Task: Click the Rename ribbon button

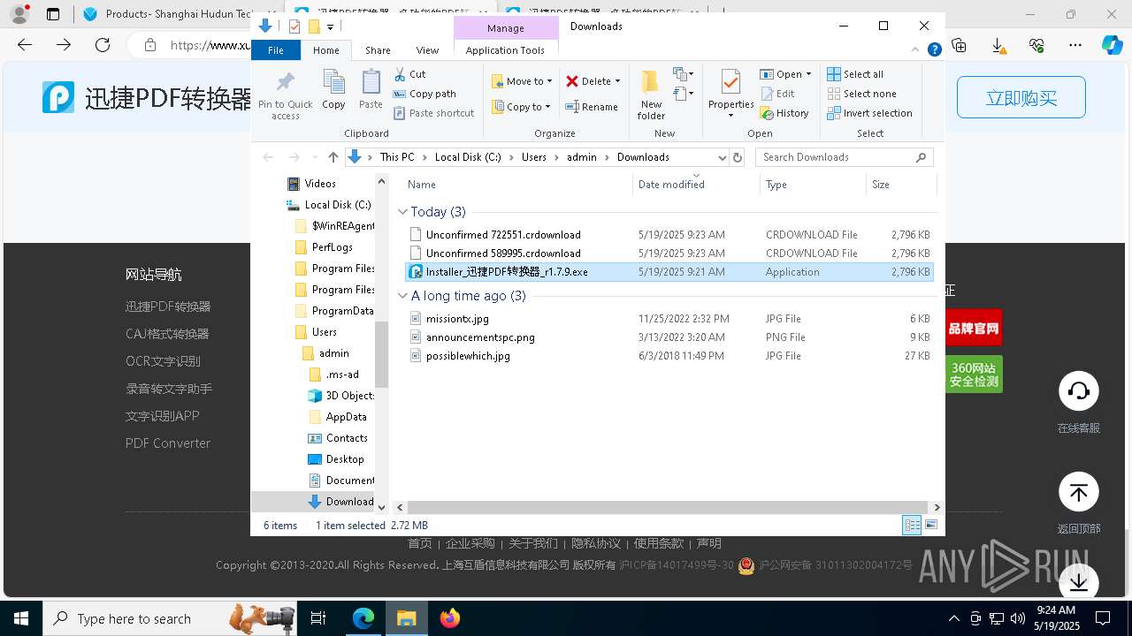Action: pos(592,107)
